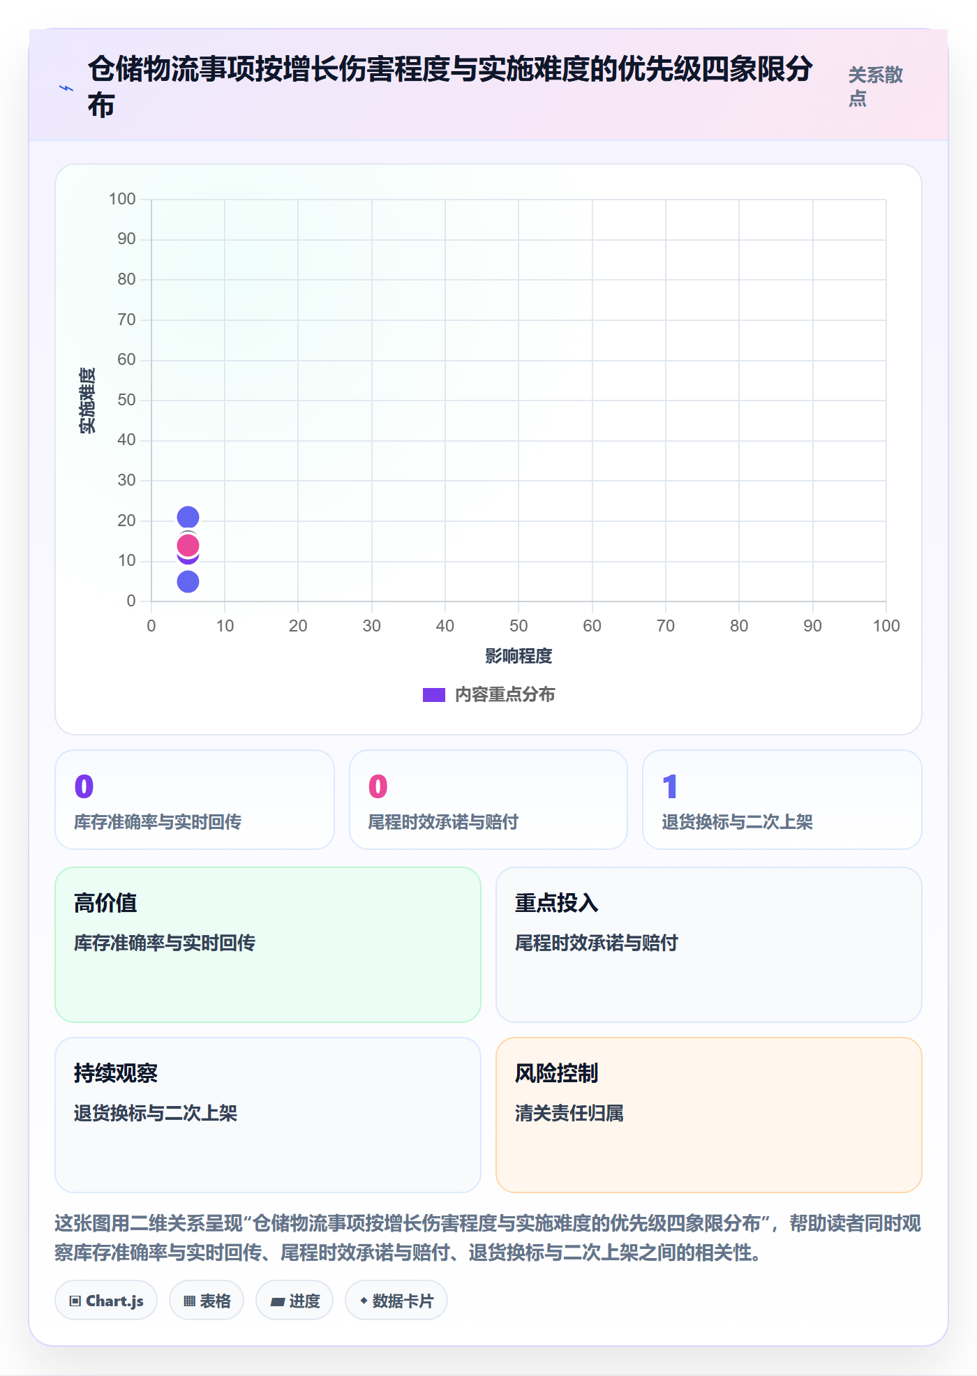The image size is (977, 1376).
Task: Select the title 仓储物流事项按增长伤害程度与实施难度的优先级四象限分布
Action: coord(450,87)
